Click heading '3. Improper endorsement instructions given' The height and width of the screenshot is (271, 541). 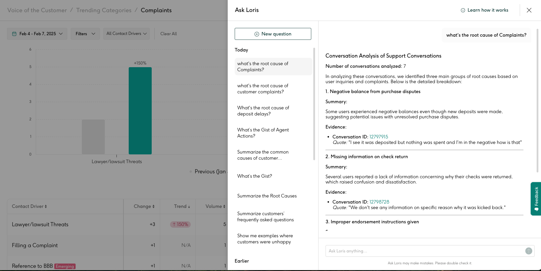[372, 222]
